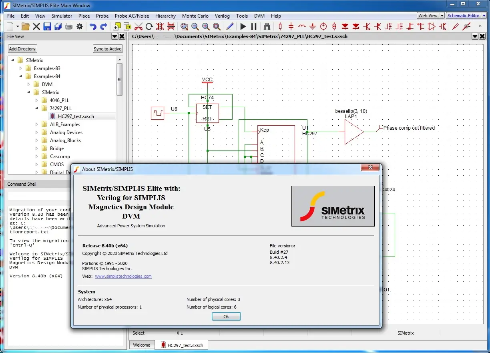The height and width of the screenshot is (353, 490).
Task: Expand the DVM folder in the tree
Action: pyautogui.click(x=29, y=84)
